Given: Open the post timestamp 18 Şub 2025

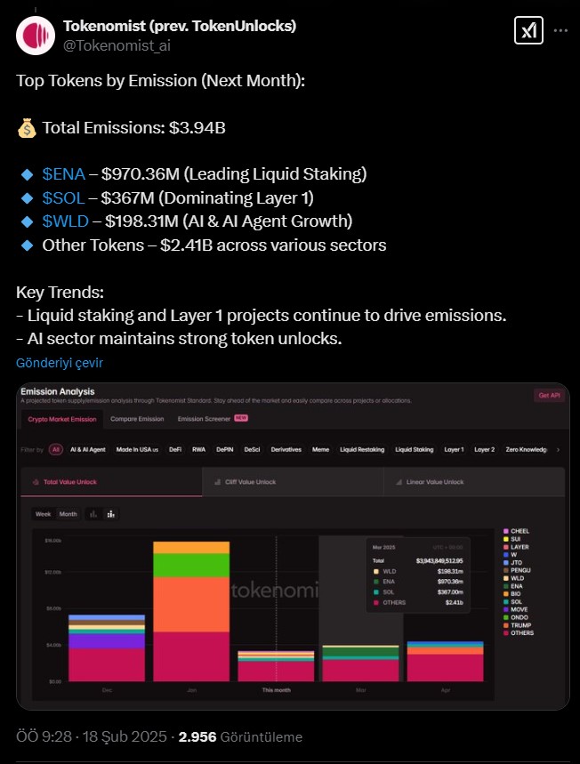Looking at the screenshot, I should [91, 736].
